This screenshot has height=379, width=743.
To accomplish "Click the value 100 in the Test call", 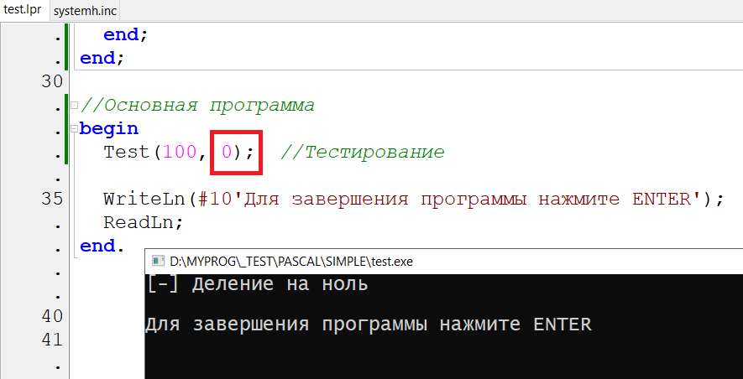I will pyautogui.click(x=180, y=153).
